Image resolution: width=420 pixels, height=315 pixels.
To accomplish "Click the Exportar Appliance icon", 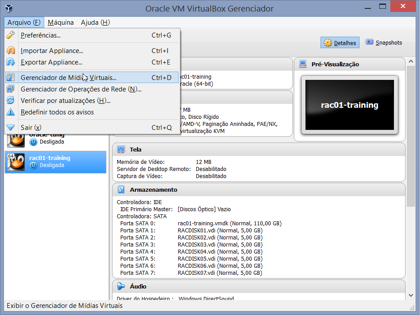I will coord(11,62).
